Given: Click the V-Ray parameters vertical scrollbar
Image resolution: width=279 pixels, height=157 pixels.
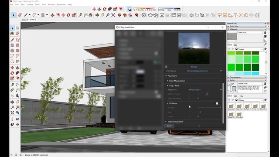Looking at the screenshot, I should (x=223, y=103).
